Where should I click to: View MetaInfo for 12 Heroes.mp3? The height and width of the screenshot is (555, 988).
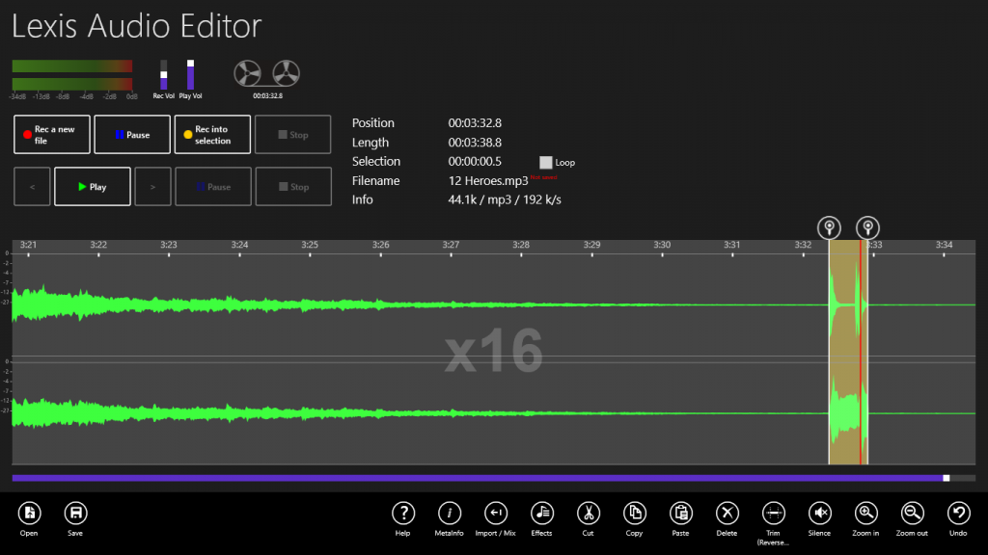450,514
